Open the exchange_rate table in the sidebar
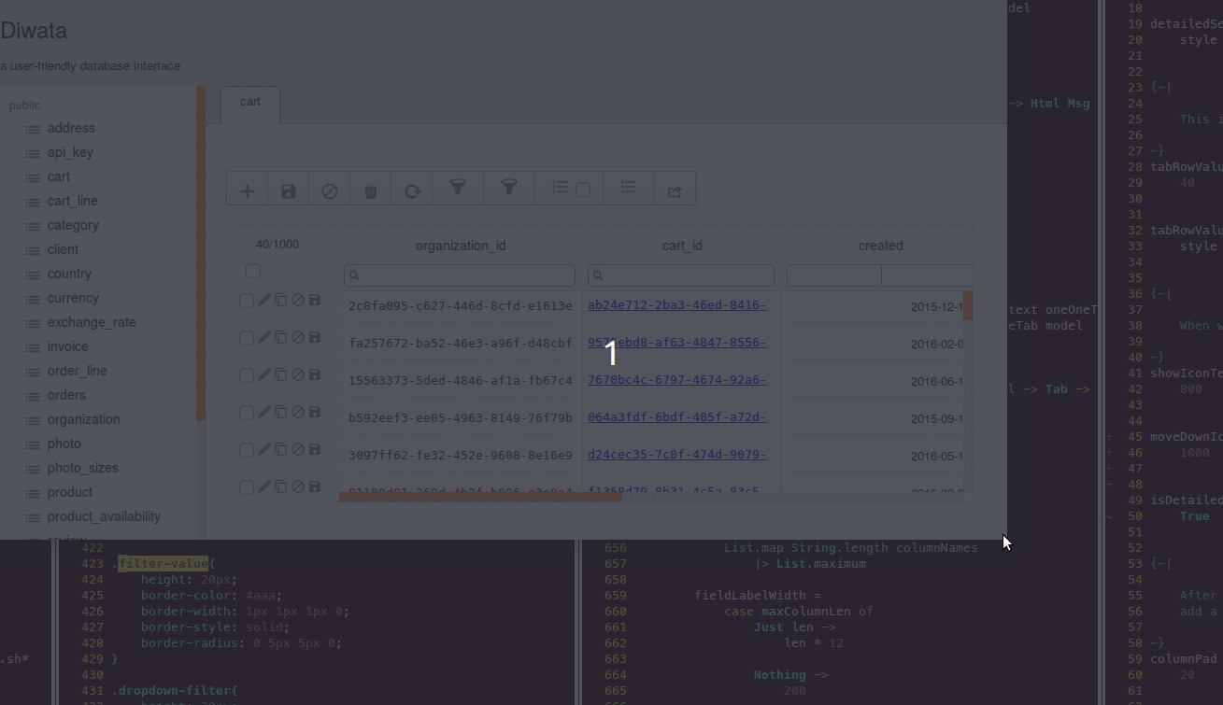 point(92,322)
